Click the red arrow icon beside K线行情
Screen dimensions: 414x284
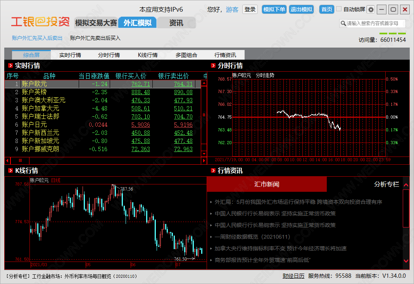(10, 170)
